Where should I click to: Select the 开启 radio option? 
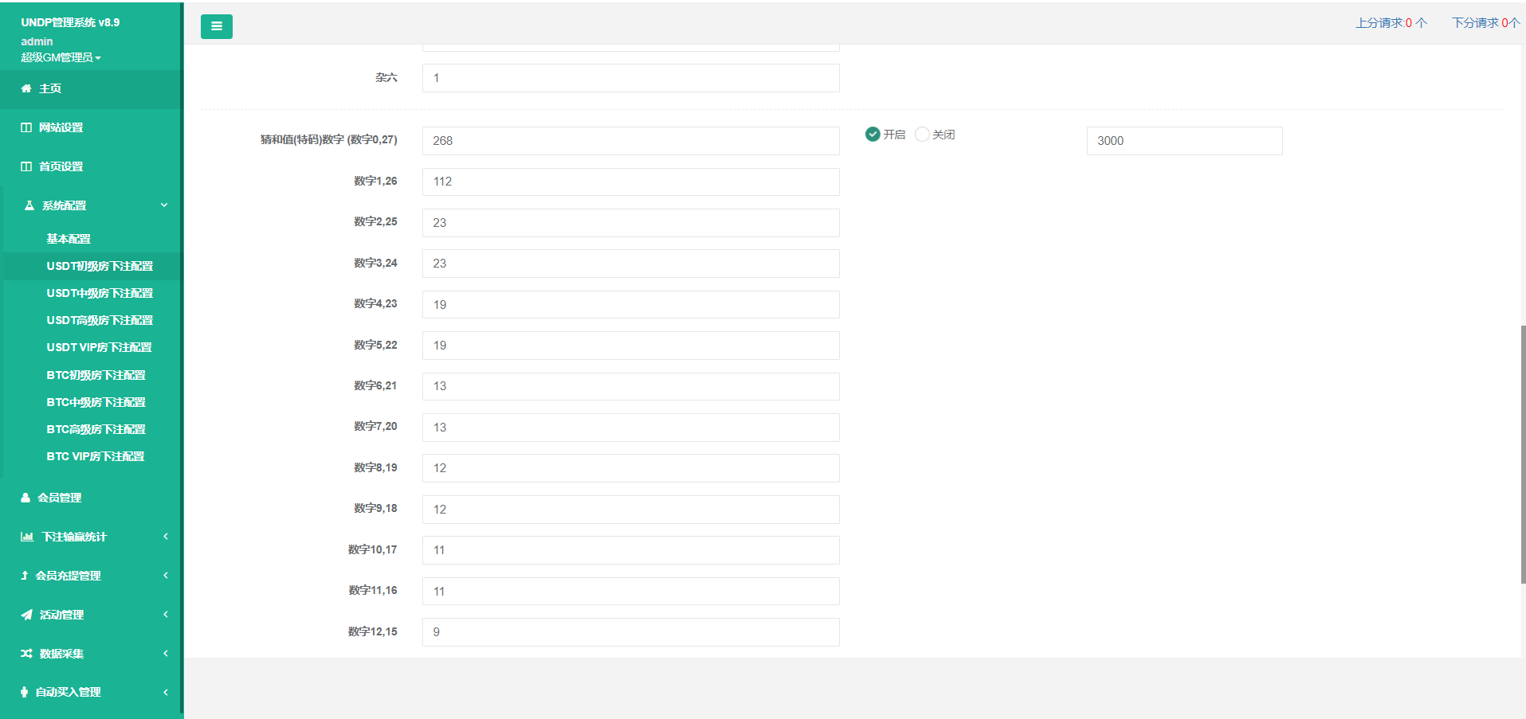tap(873, 135)
